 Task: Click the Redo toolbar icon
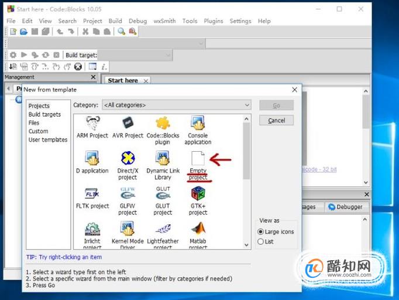71,32
